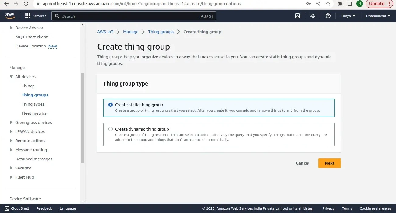This screenshot has height=213, width=396.
Task: Click the browser back arrow
Action: click(x=6, y=4)
